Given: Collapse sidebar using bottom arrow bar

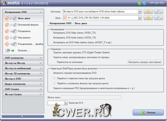Looking at the screenshot, I should click(x=23, y=116).
